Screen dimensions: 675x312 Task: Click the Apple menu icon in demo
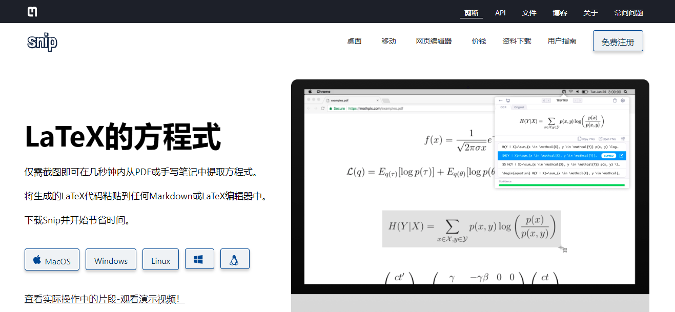[309, 92]
